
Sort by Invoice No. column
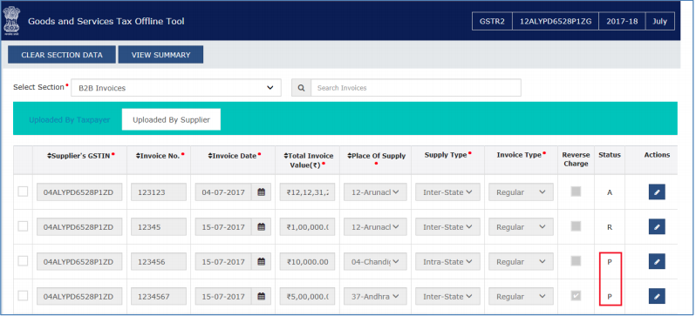tap(159, 156)
